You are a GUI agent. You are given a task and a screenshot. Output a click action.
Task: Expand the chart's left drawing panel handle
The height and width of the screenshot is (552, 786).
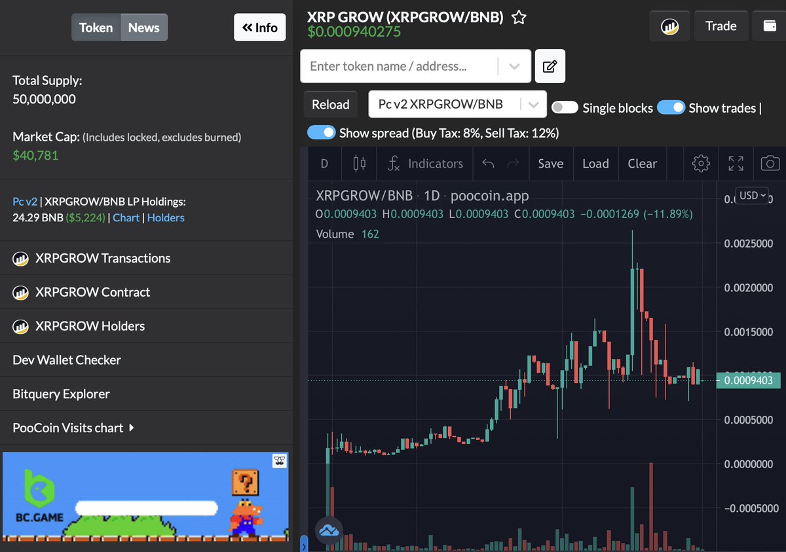pos(303,543)
